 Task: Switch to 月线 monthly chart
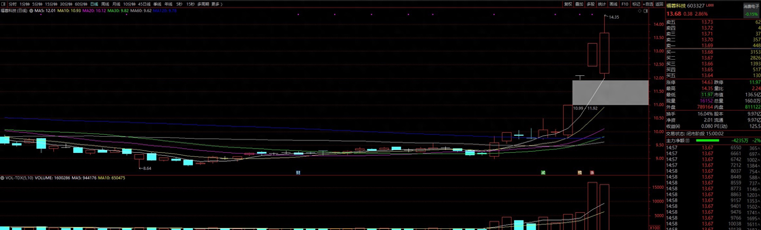click(x=116, y=4)
